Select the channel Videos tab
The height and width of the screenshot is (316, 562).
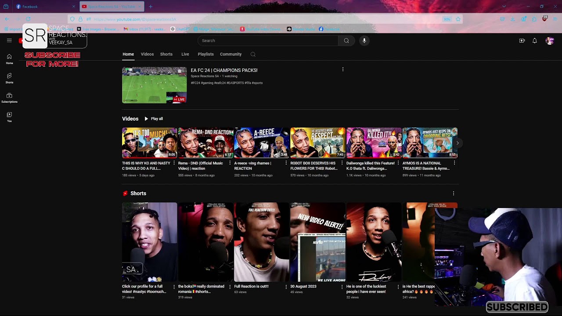(147, 54)
